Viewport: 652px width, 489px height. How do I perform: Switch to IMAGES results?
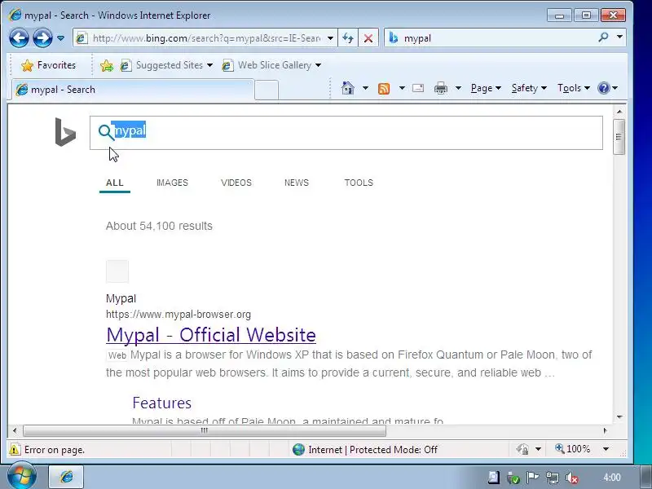172,183
